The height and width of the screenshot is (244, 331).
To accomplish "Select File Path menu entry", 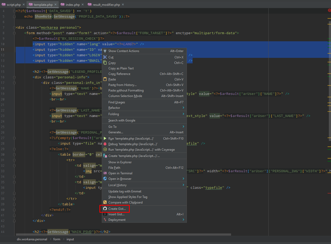I will point(144,168).
